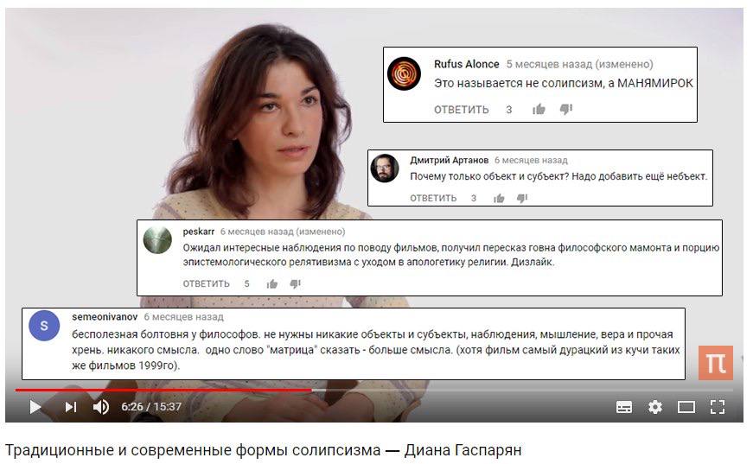Like the Rufus Alonce comment
Image resolution: width=753 pixels, height=464 pixels.
[x=539, y=110]
